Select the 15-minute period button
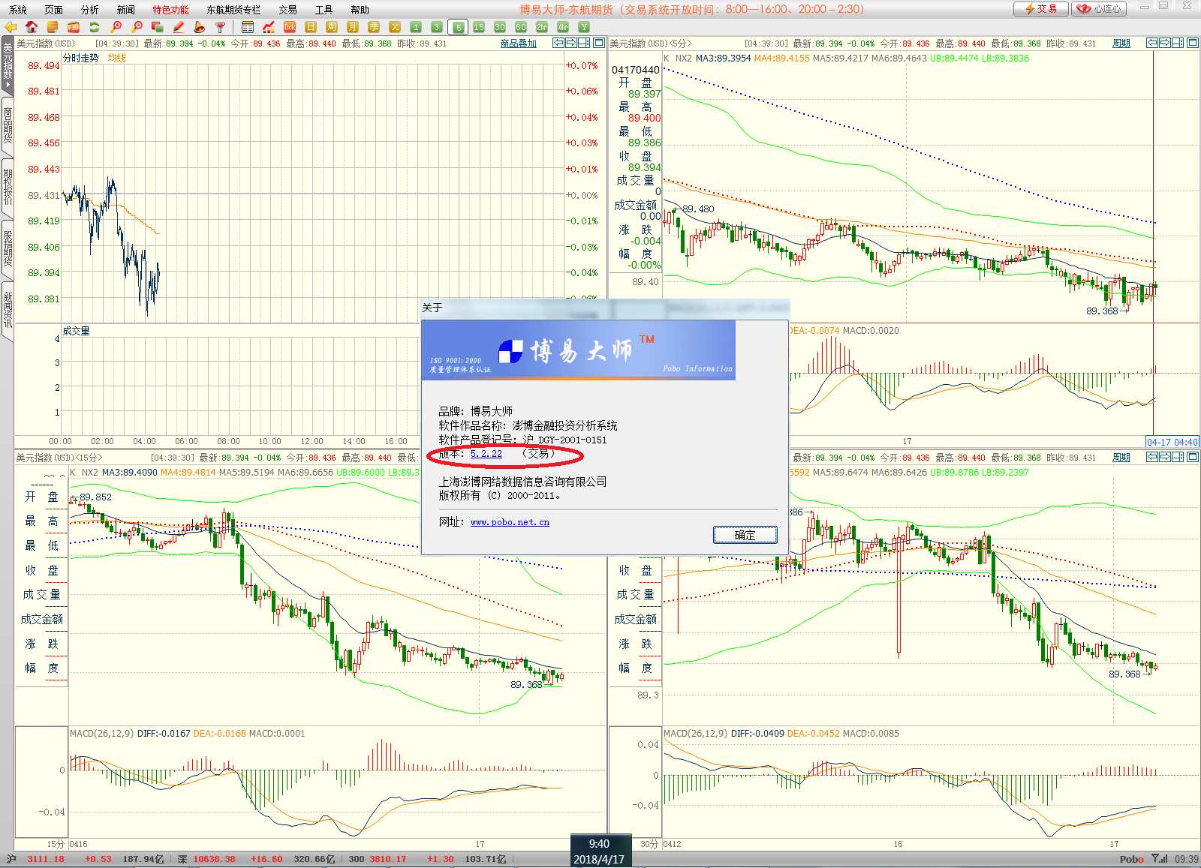This screenshot has width=1201, height=868. [x=479, y=27]
